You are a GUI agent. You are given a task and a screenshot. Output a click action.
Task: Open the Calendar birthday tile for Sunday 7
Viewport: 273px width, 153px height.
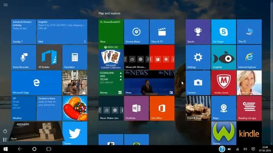click(24, 32)
